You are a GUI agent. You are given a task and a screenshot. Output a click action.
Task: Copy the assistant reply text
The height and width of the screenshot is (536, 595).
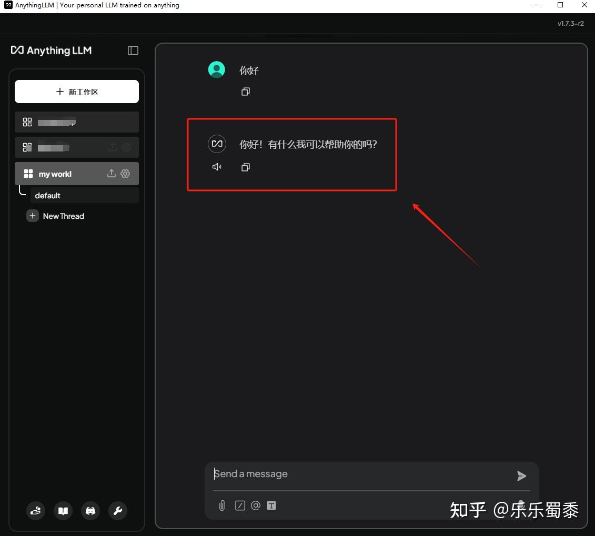(246, 167)
